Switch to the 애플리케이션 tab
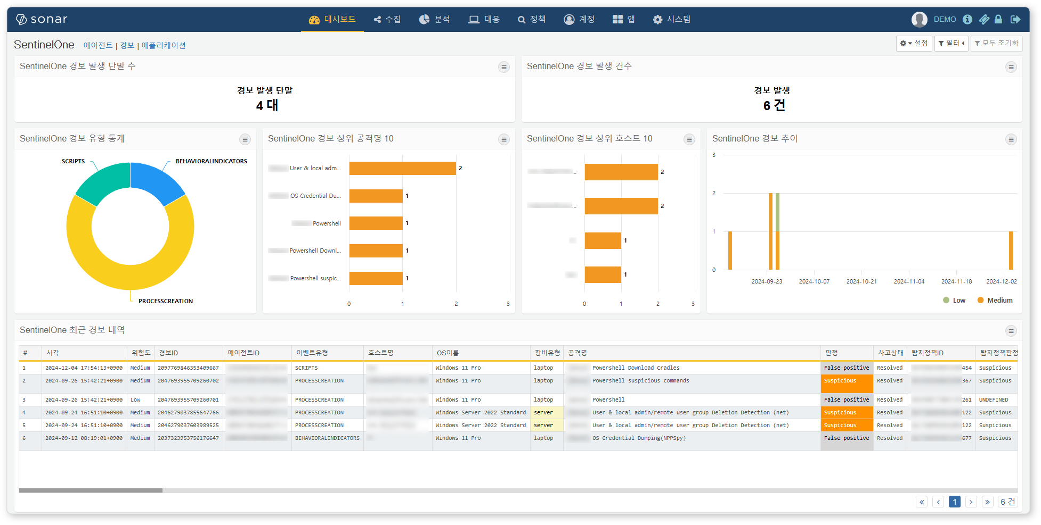1041x525 pixels. click(x=164, y=45)
